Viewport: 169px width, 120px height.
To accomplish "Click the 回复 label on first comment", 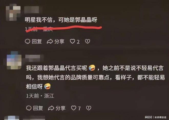I will click(x=37, y=41).
